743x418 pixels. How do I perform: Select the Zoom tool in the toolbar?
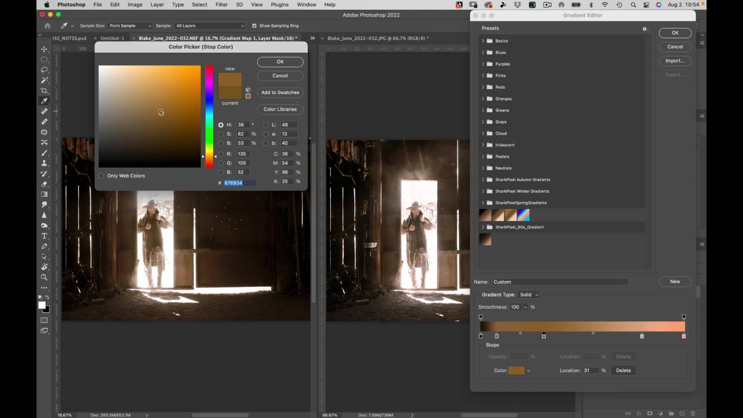[x=44, y=278]
